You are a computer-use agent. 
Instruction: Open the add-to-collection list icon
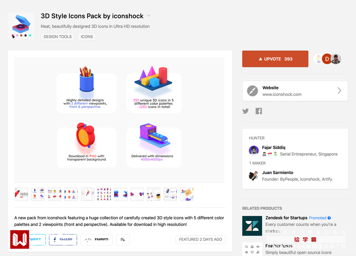[123, 240]
